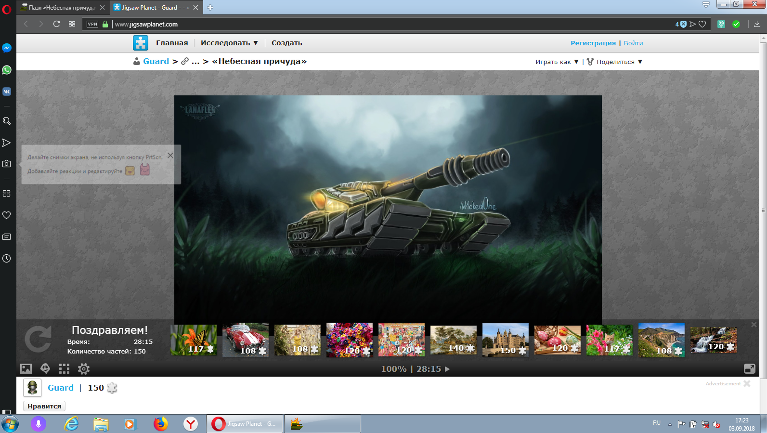Close the «Небесная причуда» puzzle tab
The width and height of the screenshot is (767, 433).
(102, 8)
